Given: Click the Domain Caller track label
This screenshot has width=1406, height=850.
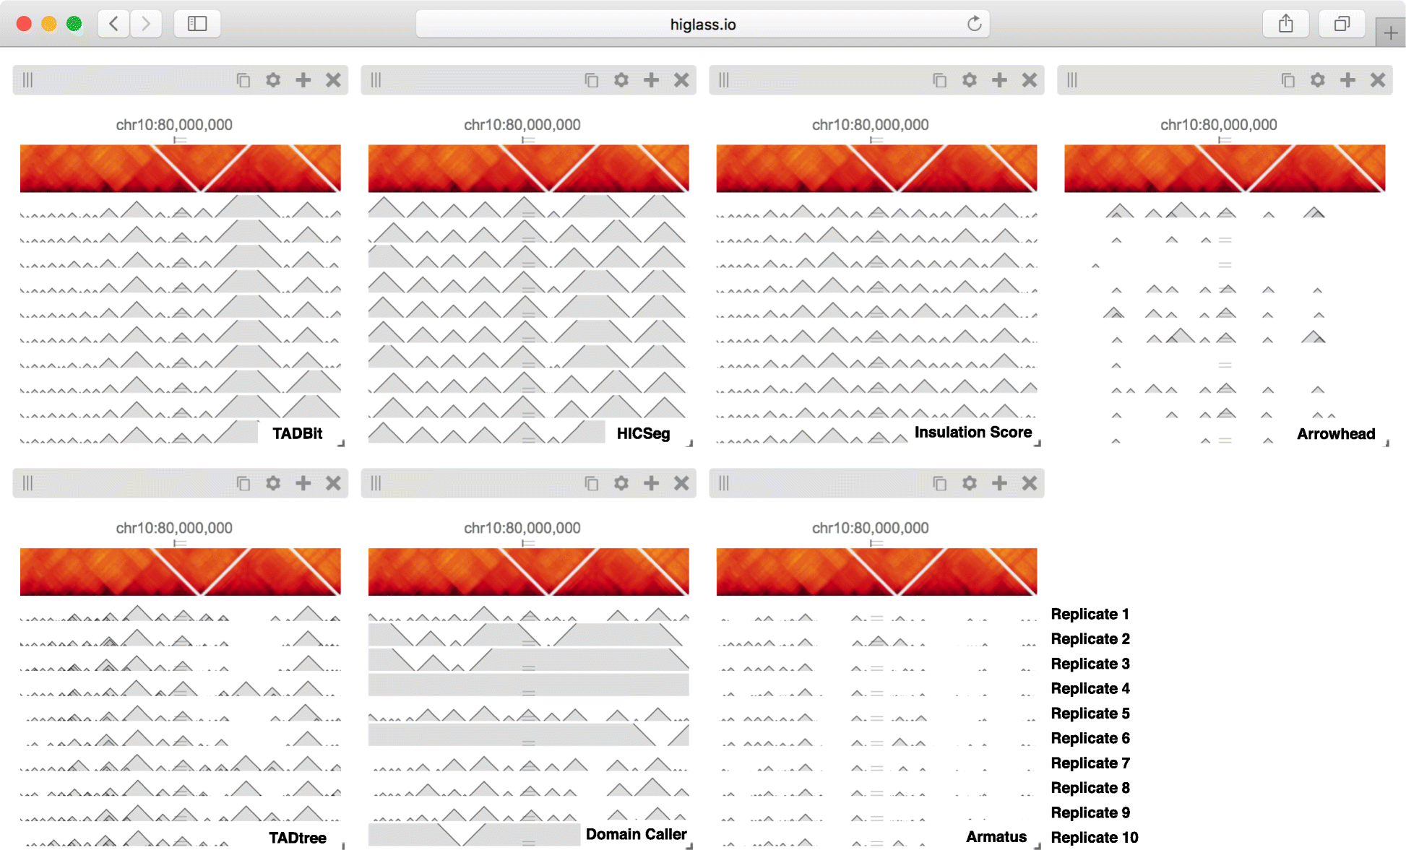Looking at the screenshot, I should 636,834.
